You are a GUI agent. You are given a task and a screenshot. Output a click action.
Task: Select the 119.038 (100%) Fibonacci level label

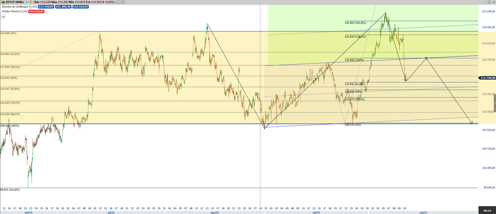point(354,60)
